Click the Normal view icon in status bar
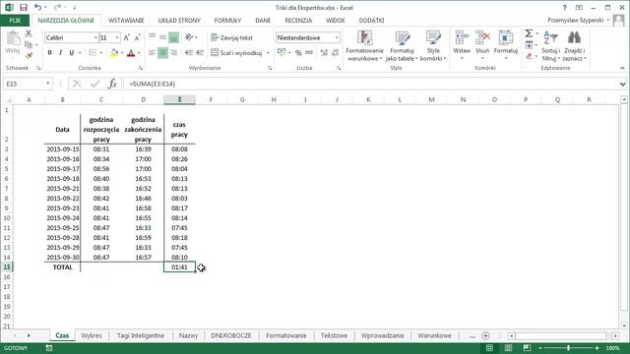The image size is (630, 354). pos(489,348)
